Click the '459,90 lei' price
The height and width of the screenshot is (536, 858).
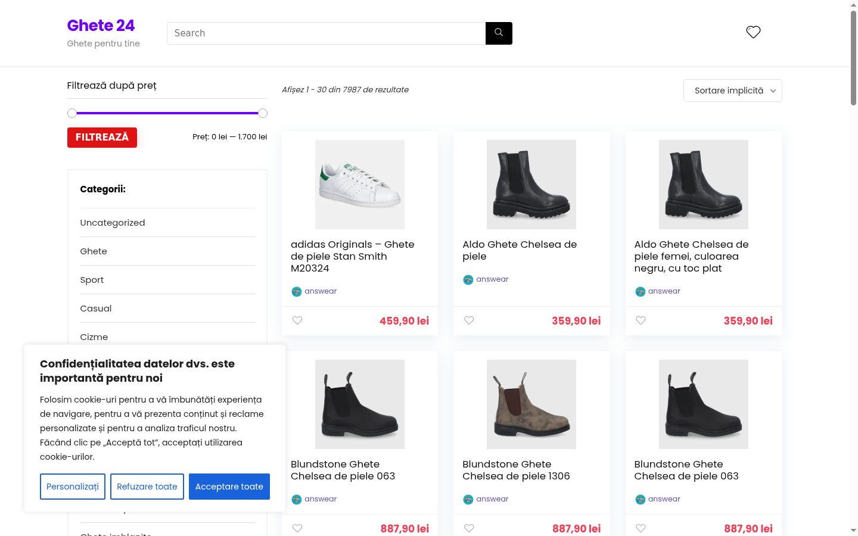pos(404,321)
